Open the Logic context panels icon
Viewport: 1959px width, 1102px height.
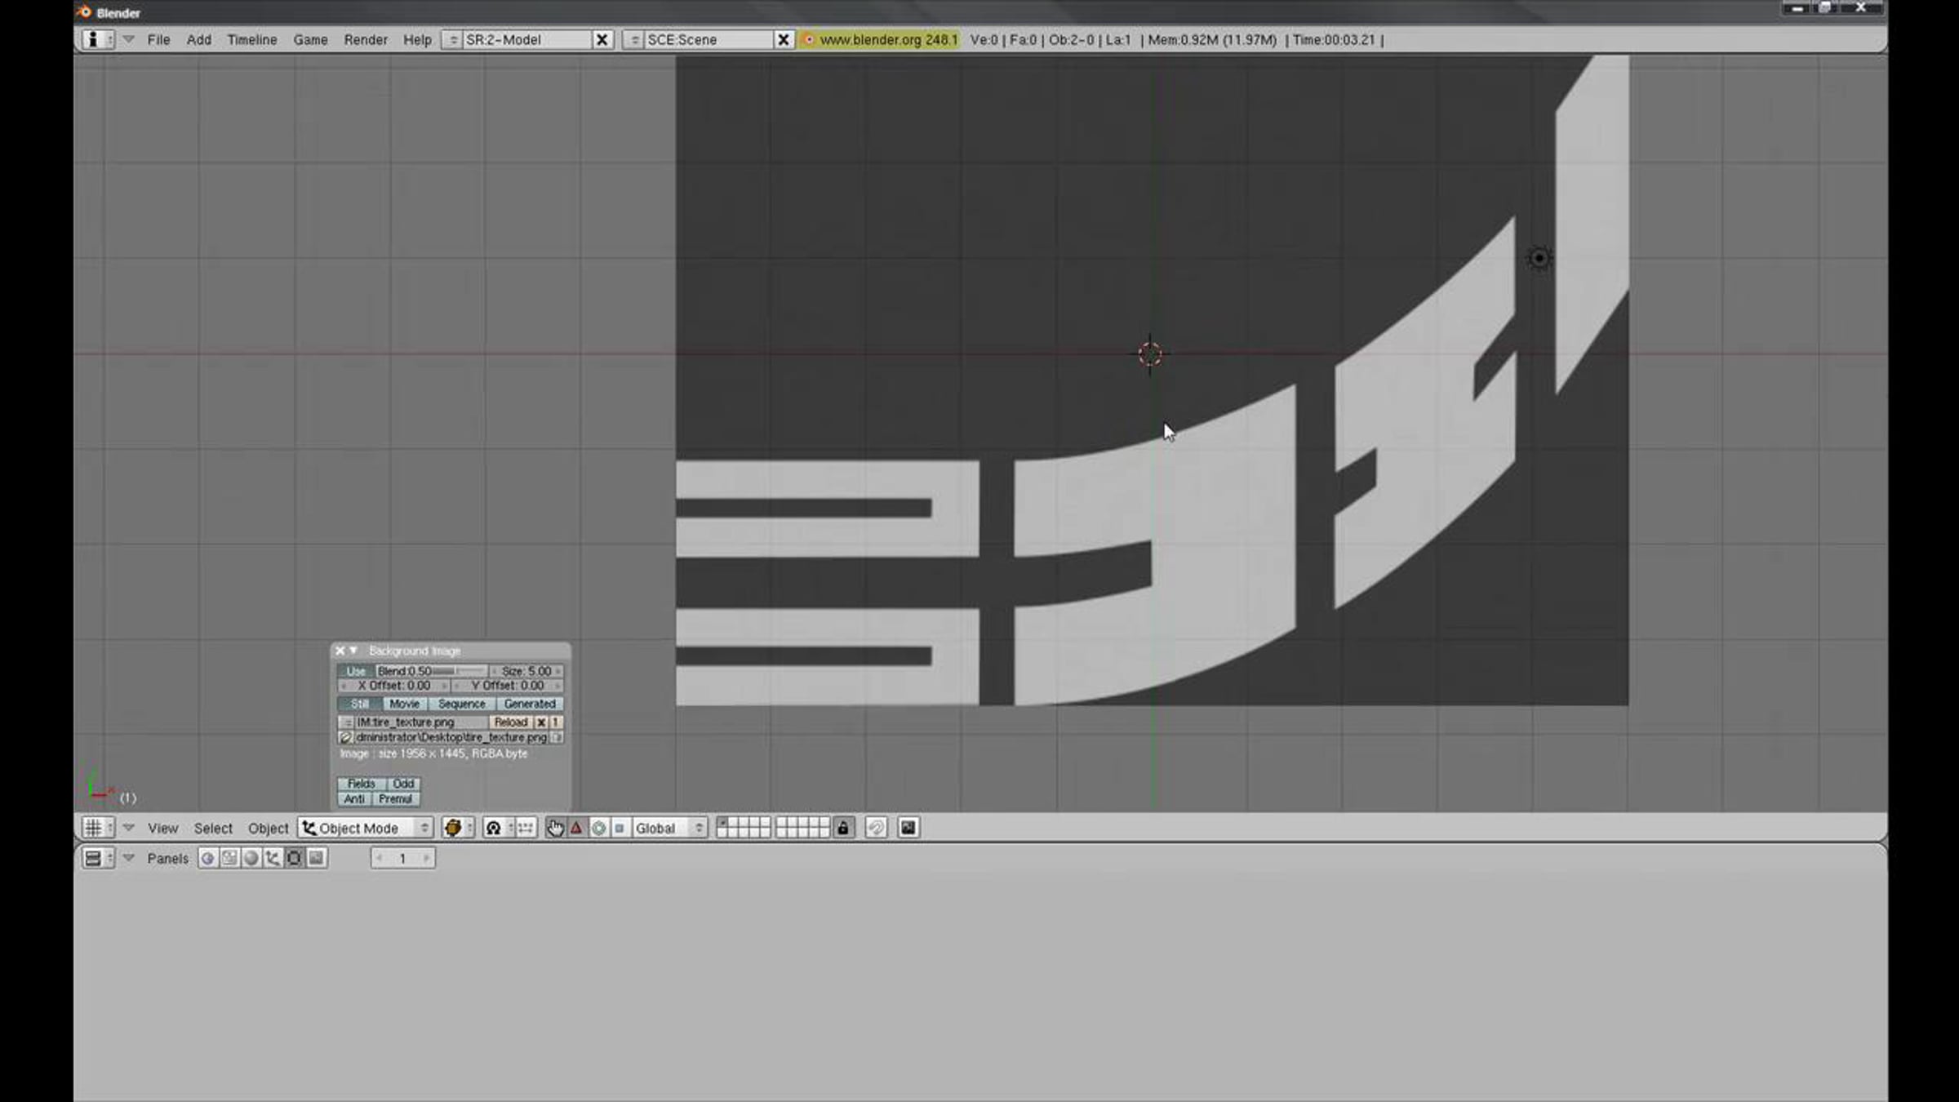point(208,858)
